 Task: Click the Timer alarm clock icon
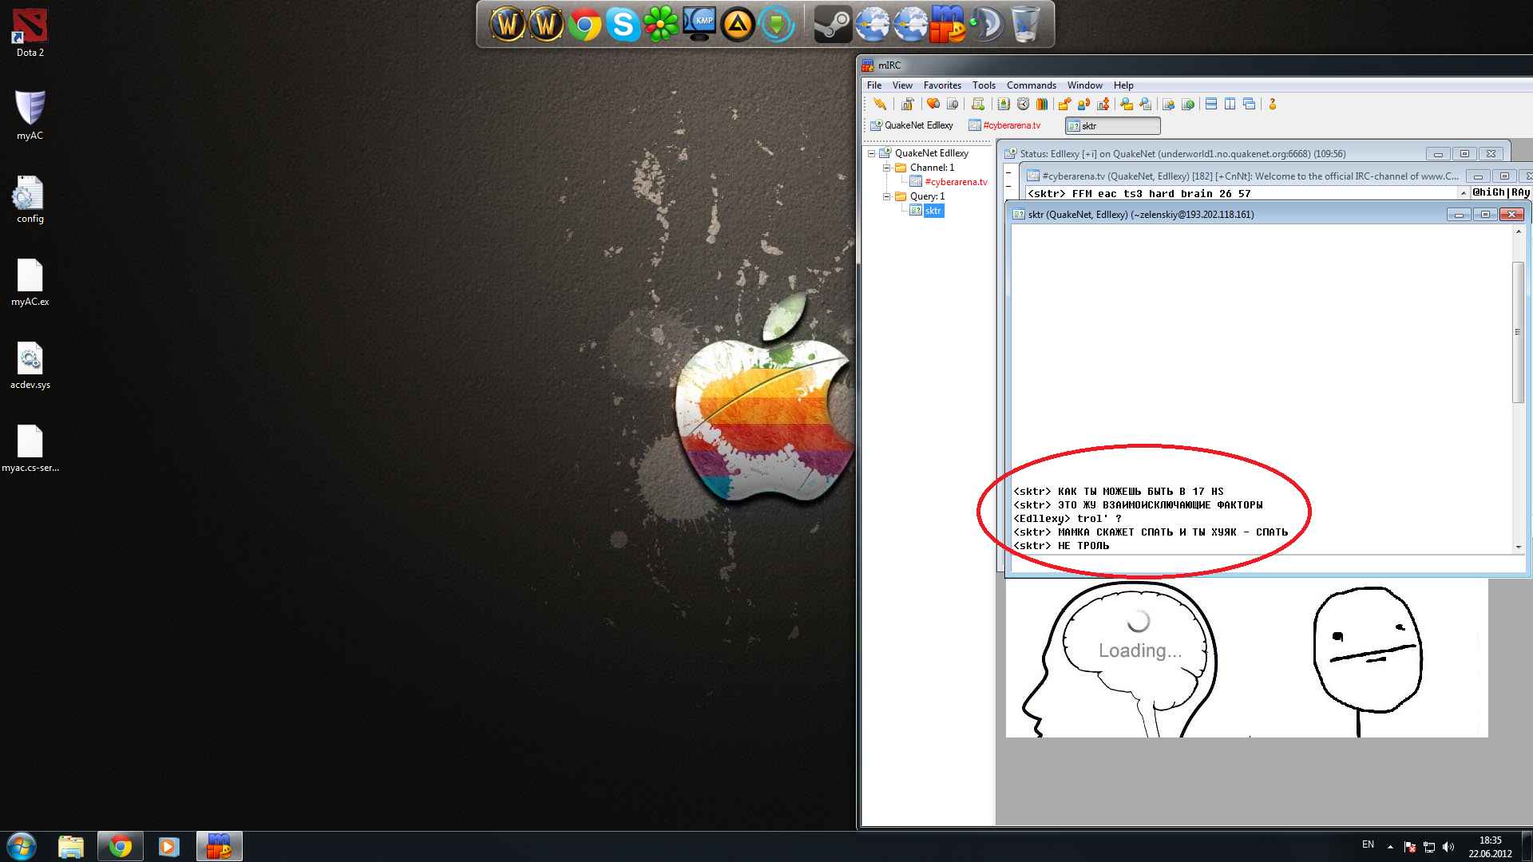click(x=1023, y=104)
